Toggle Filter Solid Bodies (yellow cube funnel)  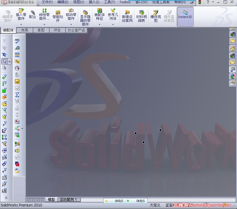coord(4,104)
